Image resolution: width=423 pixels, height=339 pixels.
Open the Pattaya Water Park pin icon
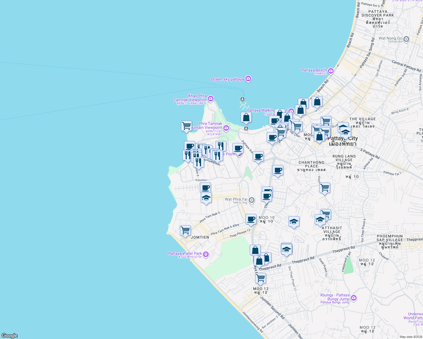click(x=206, y=255)
